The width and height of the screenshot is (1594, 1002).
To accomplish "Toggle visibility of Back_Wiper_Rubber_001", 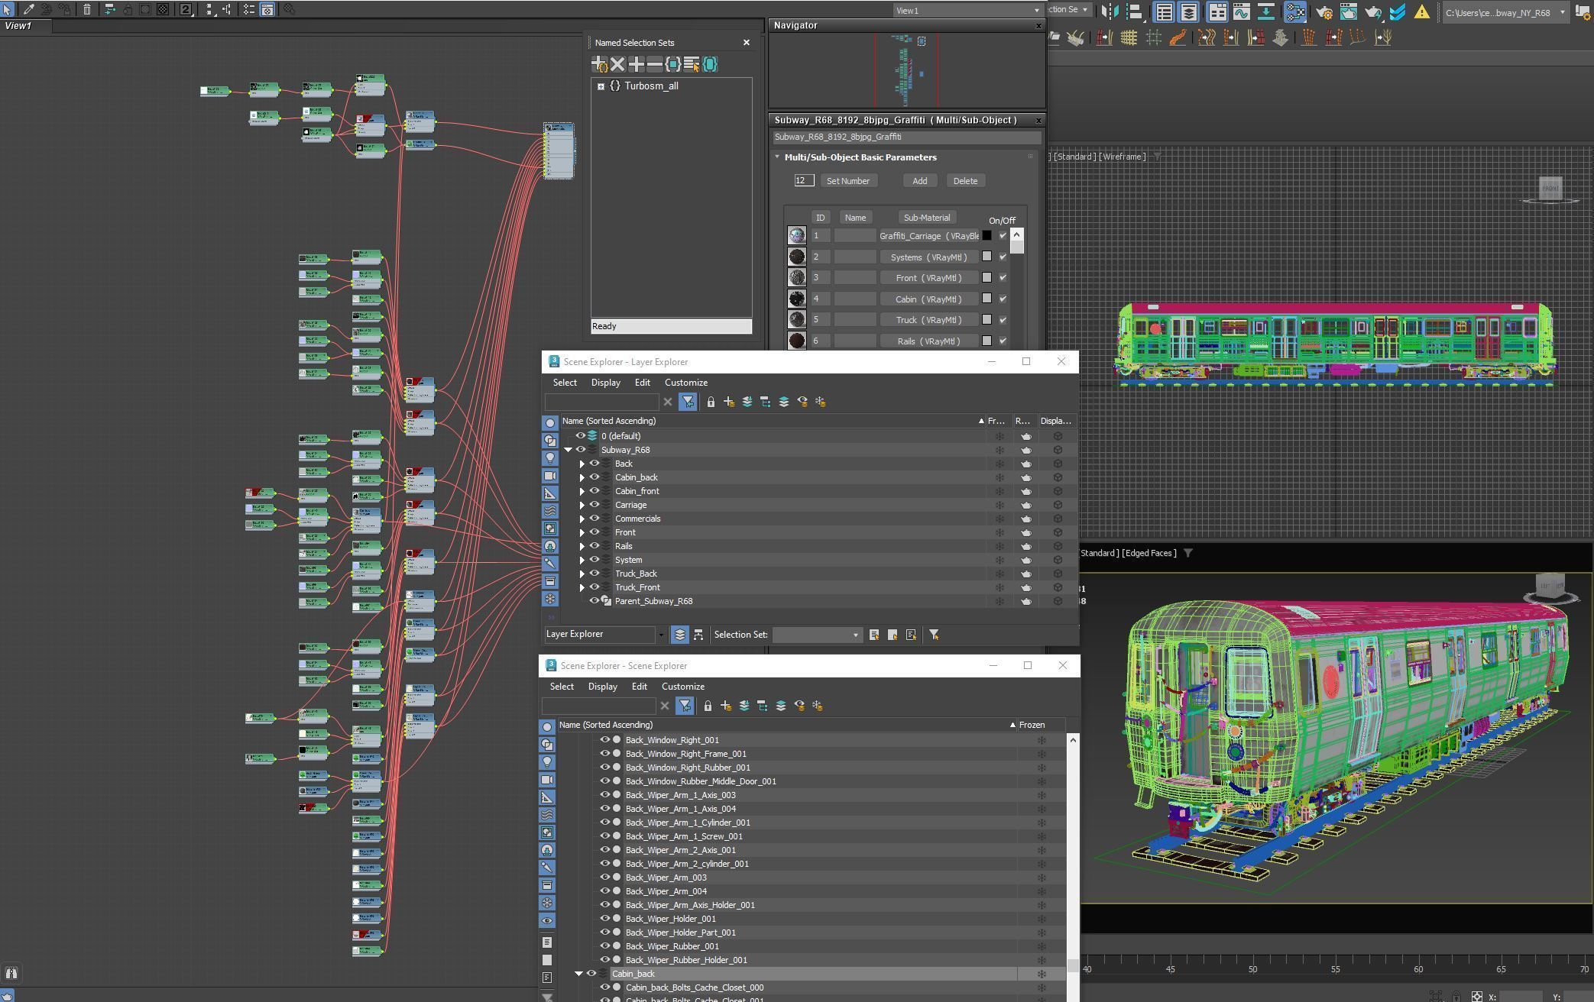I will (x=604, y=946).
